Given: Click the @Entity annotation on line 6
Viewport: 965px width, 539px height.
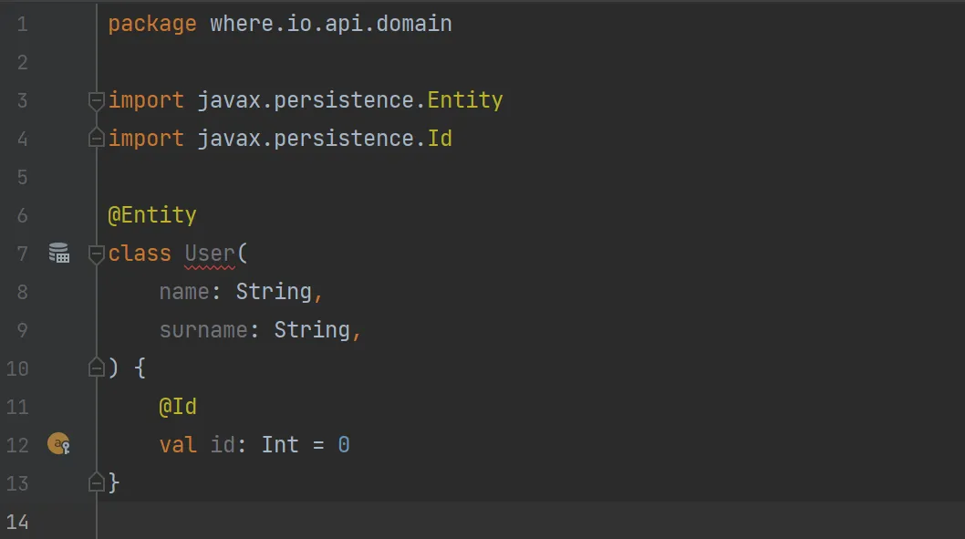Looking at the screenshot, I should click(152, 215).
